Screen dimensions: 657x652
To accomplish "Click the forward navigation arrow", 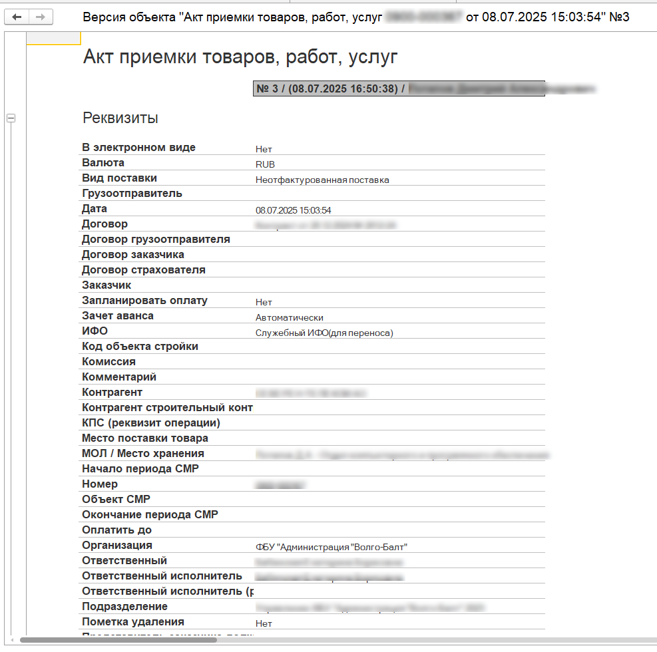I will 41,17.
